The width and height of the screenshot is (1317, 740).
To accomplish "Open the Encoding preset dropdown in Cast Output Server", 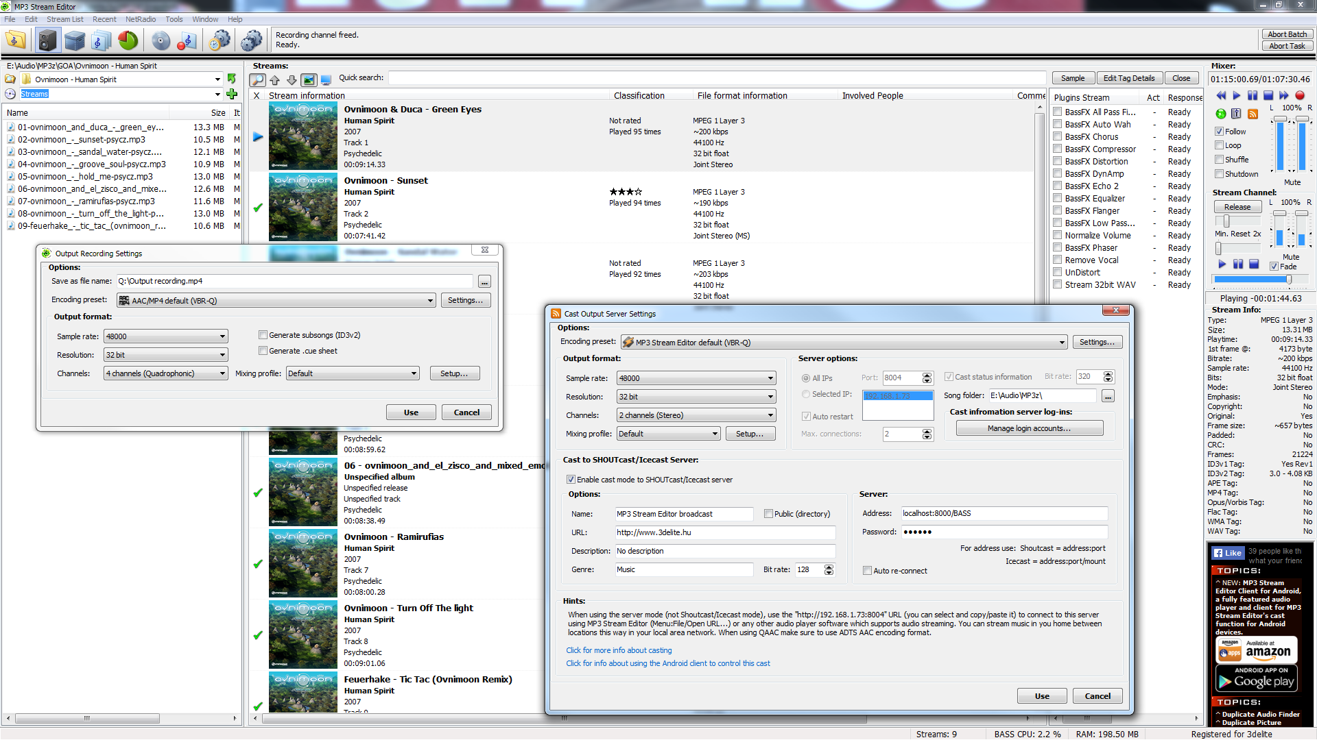I will 1062,342.
